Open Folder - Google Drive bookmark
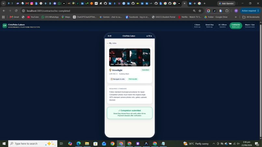The height and width of the screenshot is (147, 262). [216, 17]
